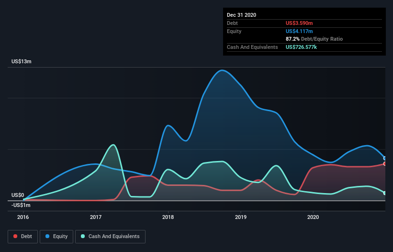Click the 2016 x-axis label
Screen dimensions: 393x252
23,217
